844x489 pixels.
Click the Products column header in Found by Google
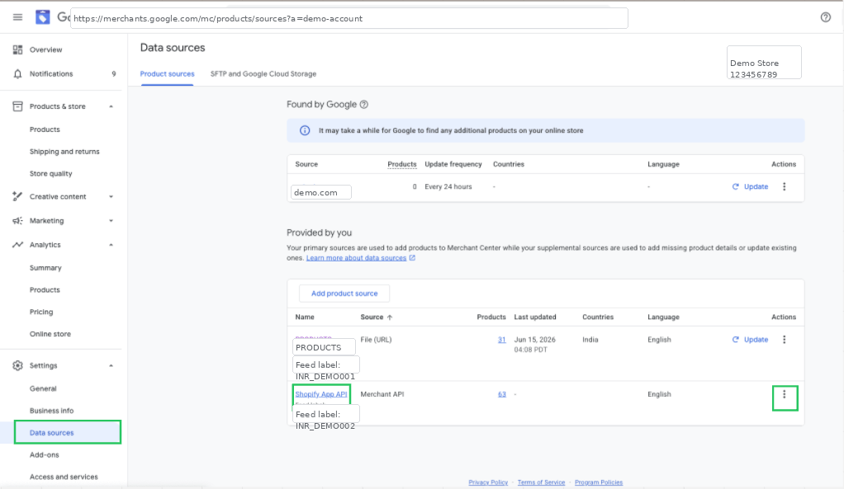click(402, 164)
